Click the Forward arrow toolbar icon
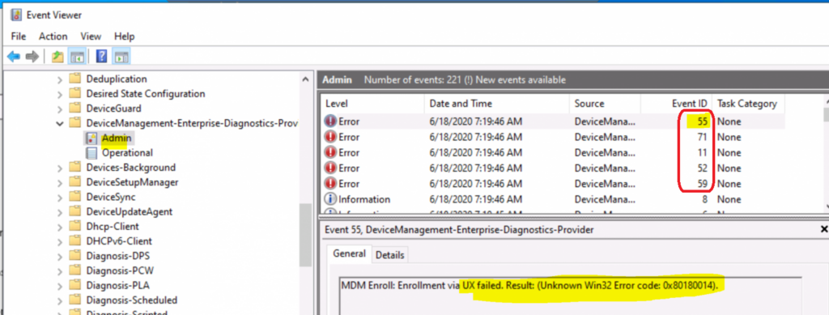 coord(32,57)
